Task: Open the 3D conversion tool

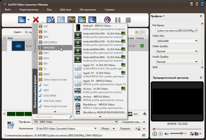Action: point(72,20)
